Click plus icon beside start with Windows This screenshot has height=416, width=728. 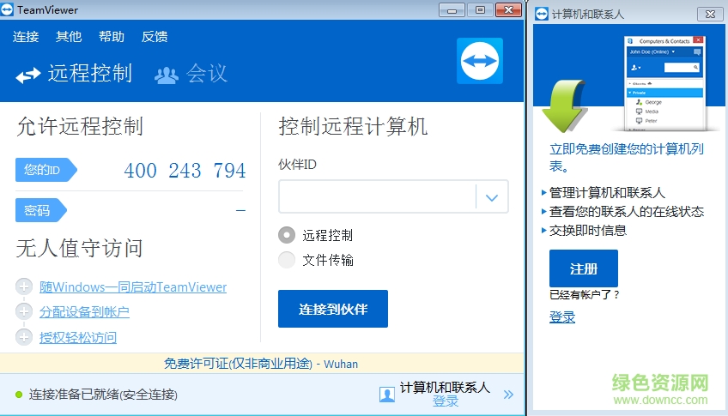pyautogui.click(x=24, y=286)
